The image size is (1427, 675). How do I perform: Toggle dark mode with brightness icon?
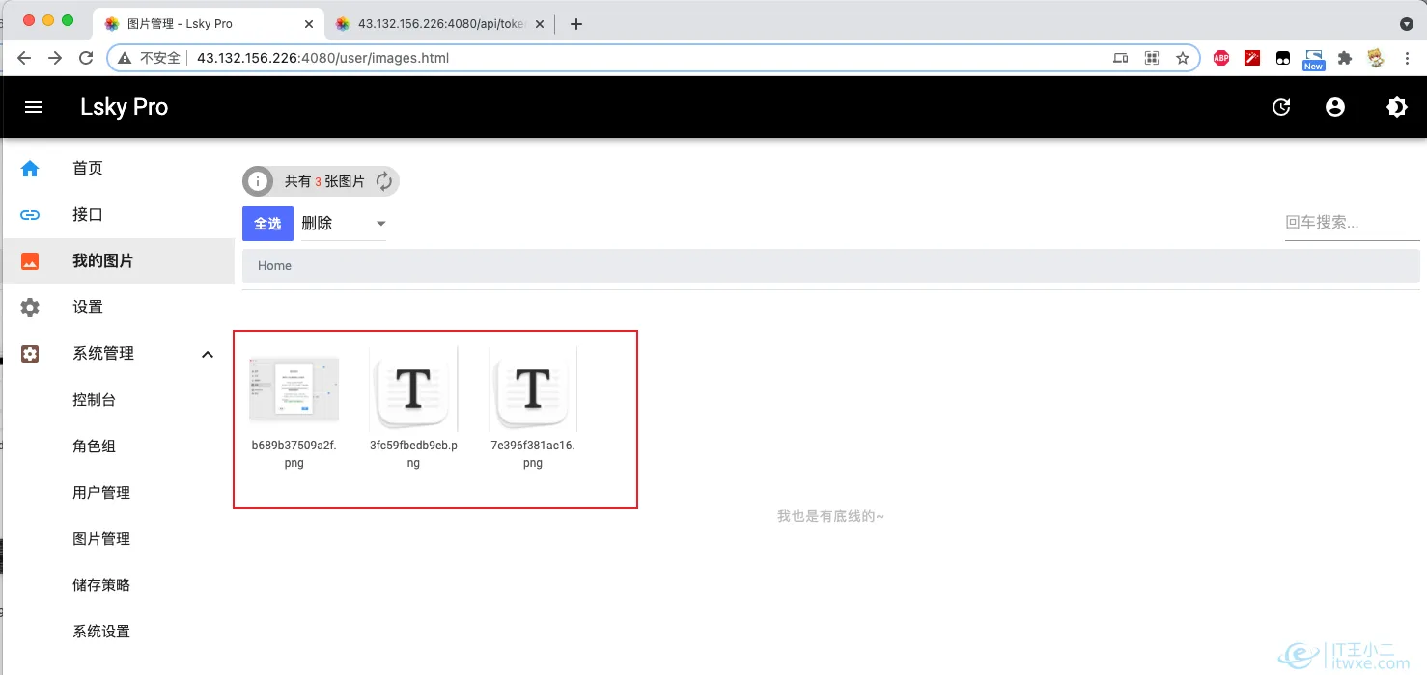pos(1396,107)
